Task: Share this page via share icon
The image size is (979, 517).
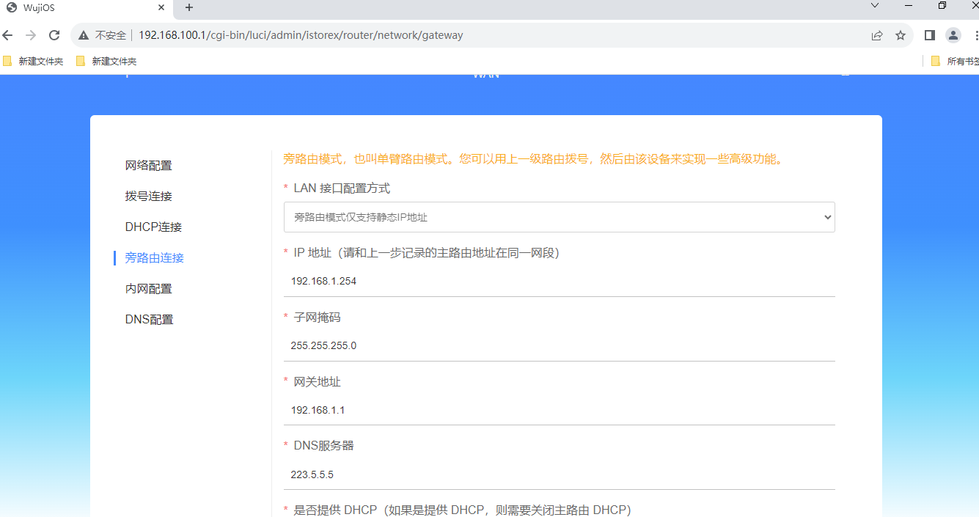Action: click(877, 35)
